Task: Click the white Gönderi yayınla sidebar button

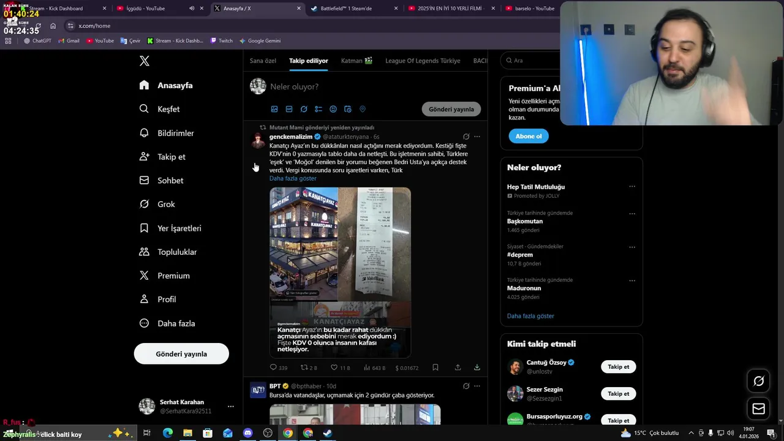Action: (181, 354)
